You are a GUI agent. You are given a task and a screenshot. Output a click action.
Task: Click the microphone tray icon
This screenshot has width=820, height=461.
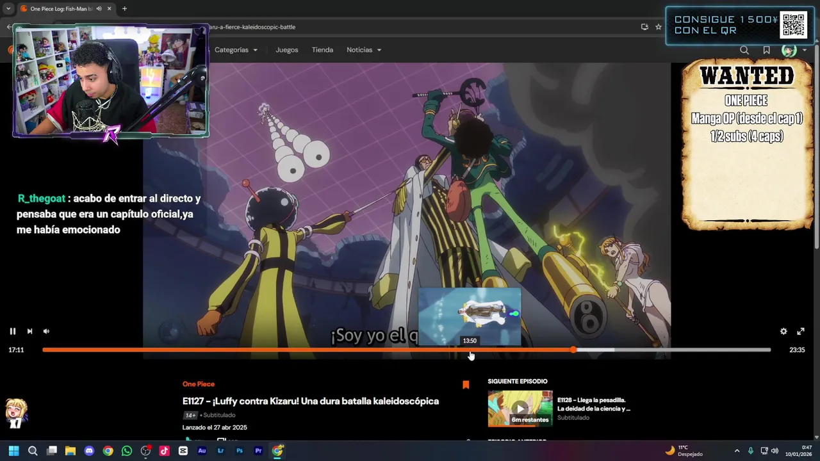coord(750,451)
